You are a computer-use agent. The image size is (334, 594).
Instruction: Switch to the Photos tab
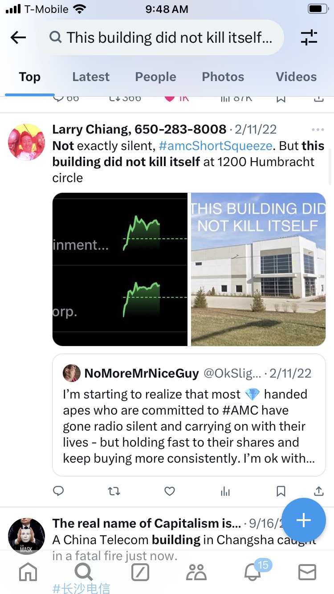click(x=223, y=77)
